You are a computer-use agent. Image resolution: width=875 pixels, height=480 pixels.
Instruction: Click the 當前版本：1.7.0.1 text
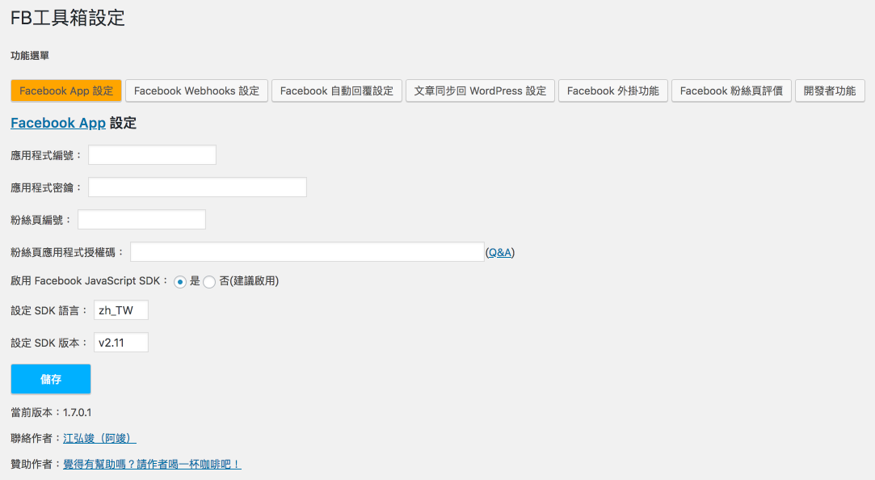point(52,413)
